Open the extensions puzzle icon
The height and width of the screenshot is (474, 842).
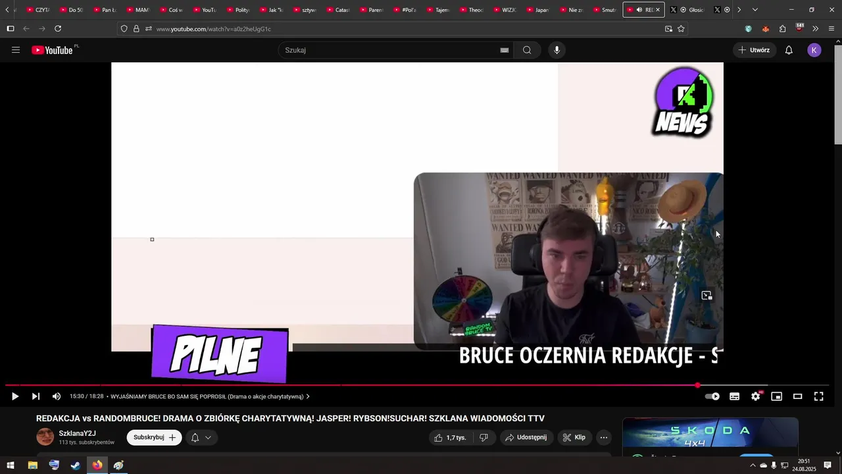[782, 29]
